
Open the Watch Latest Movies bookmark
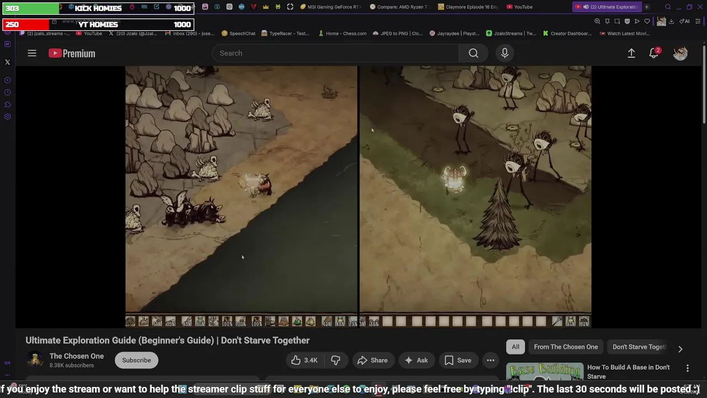pos(624,33)
